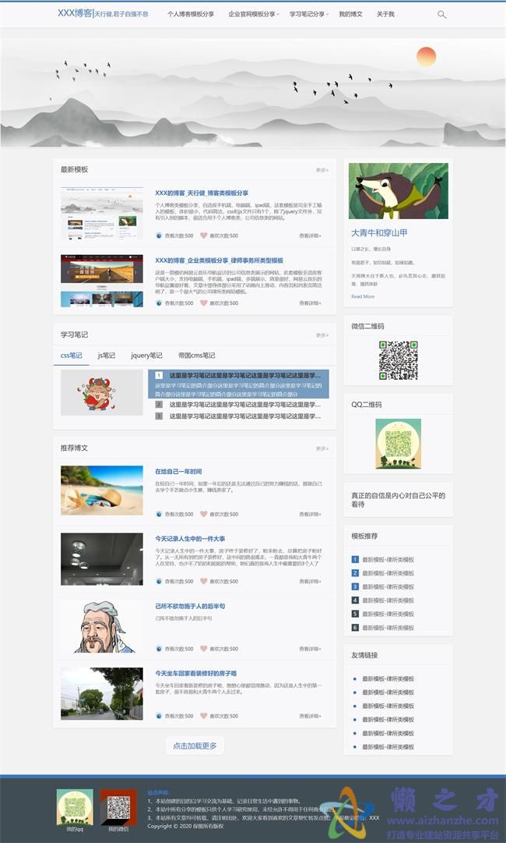Viewport: 506px width, 843px height.
Task: Open the 帝国cms笔记 tab
Action: (196, 356)
